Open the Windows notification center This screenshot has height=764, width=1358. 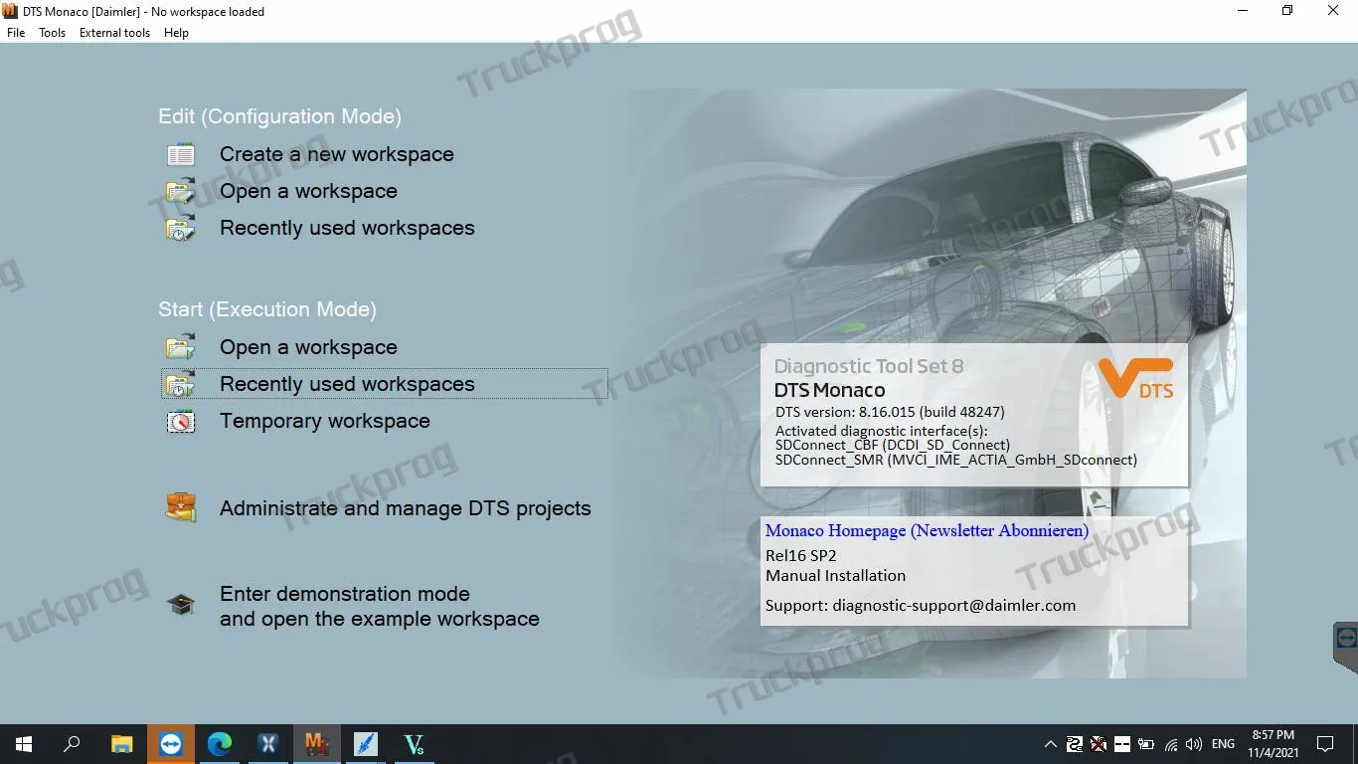tap(1325, 744)
